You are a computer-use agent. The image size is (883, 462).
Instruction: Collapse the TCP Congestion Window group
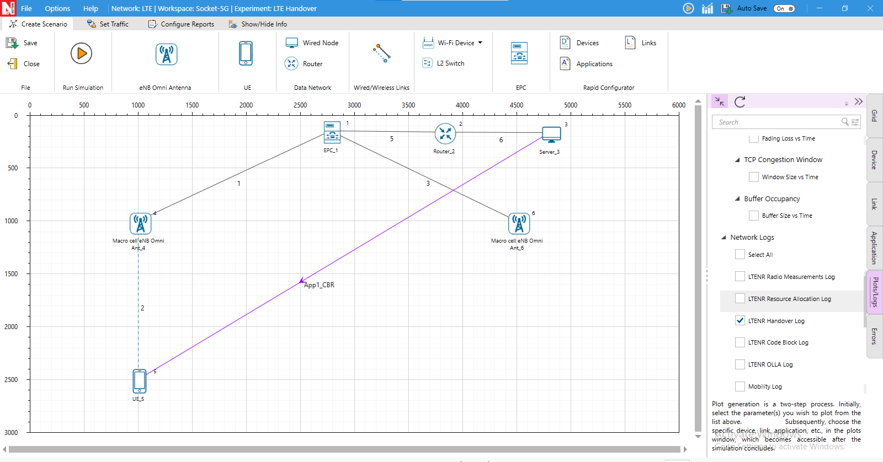737,160
